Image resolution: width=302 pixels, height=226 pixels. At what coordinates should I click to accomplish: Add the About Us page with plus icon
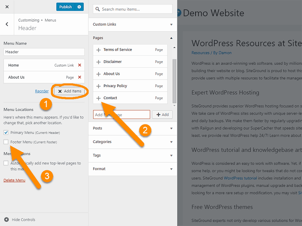pos(98,74)
